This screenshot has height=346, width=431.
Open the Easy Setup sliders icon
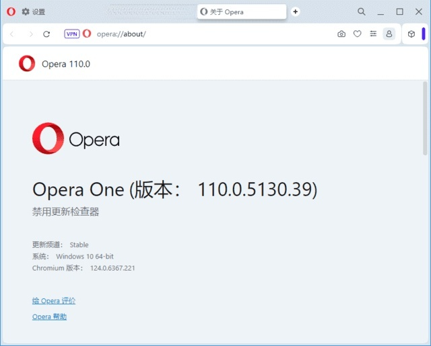pyautogui.click(x=373, y=34)
